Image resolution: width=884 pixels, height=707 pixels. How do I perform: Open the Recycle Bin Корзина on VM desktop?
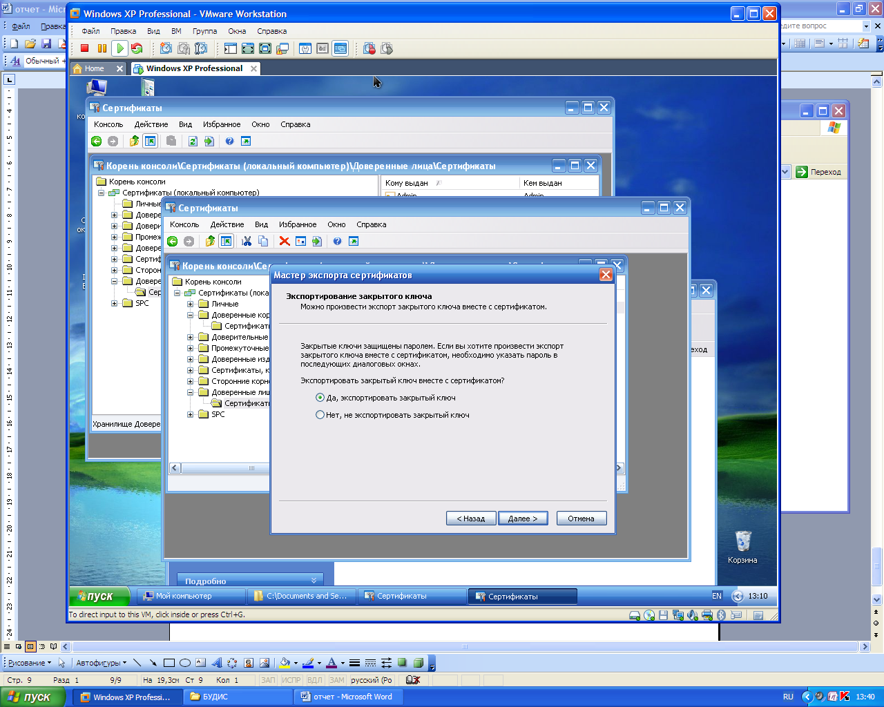[x=742, y=547]
